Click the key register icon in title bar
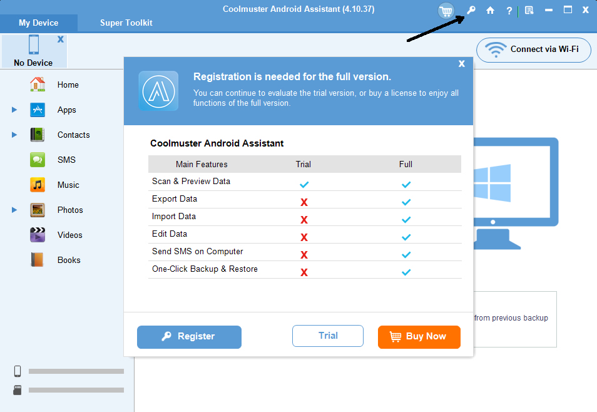The width and height of the screenshot is (597, 412). (x=471, y=10)
